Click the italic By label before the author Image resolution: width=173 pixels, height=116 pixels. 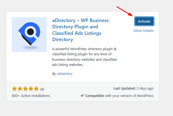coord(54,74)
